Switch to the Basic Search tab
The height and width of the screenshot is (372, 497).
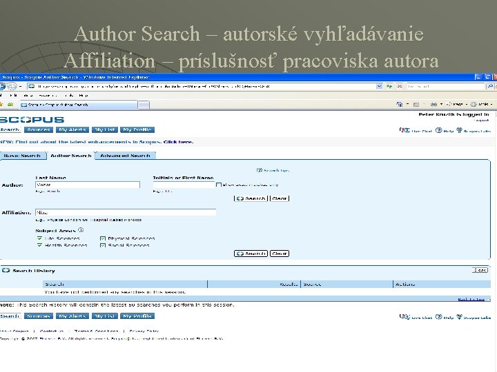[x=23, y=156]
